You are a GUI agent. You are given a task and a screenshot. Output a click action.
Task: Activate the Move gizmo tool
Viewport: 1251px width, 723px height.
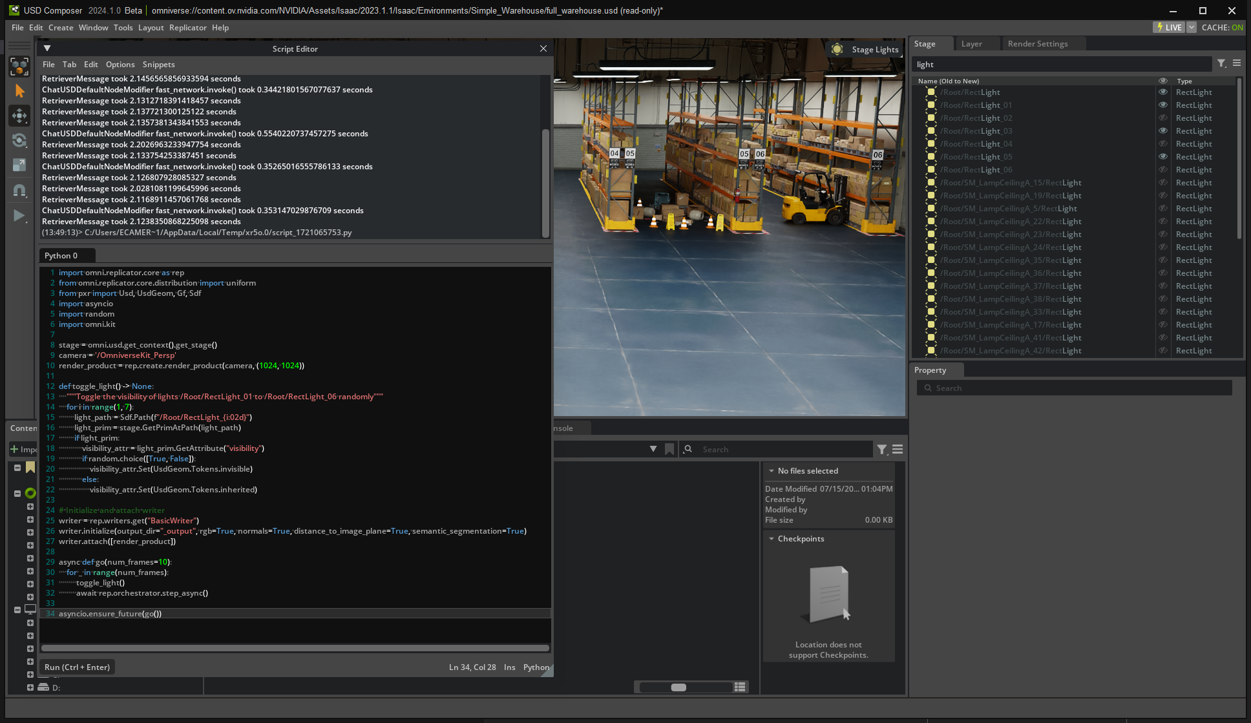[x=19, y=116]
